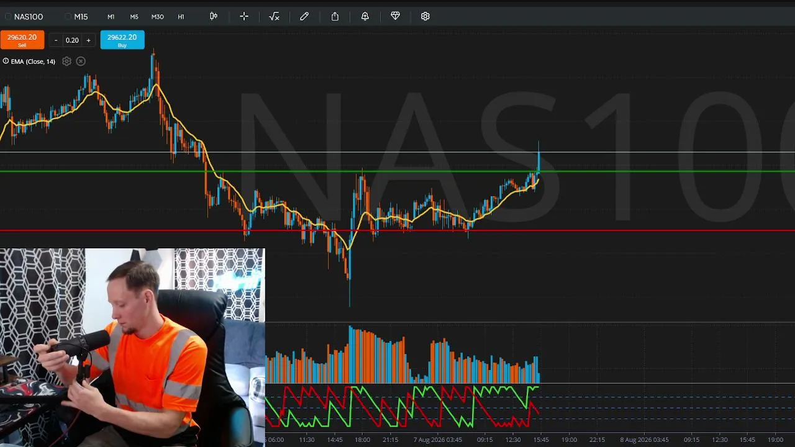Open chart settings gear in toolbar

coord(425,16)
